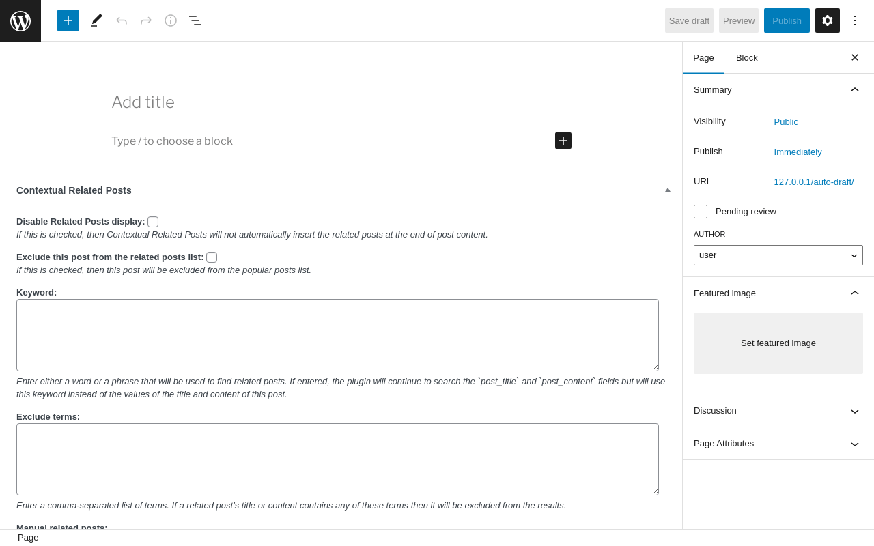Select the Page tab in sidebar
The image size is (874, 546).
pyautogui.click(x=703, y=58)
